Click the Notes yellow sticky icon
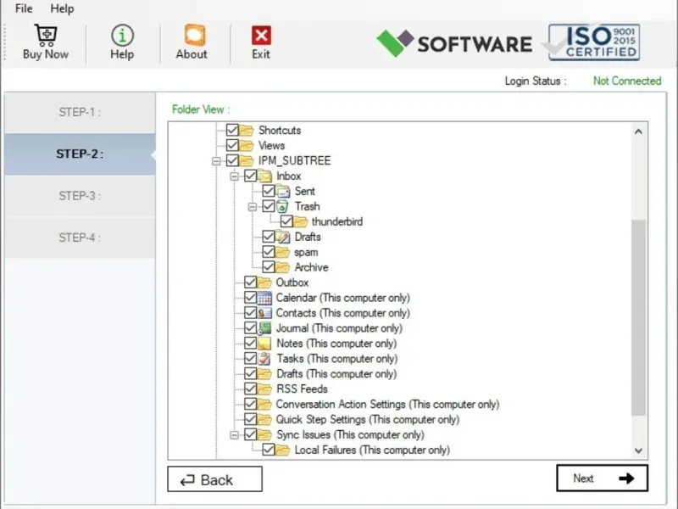678x509 pixels. [264, 344]
